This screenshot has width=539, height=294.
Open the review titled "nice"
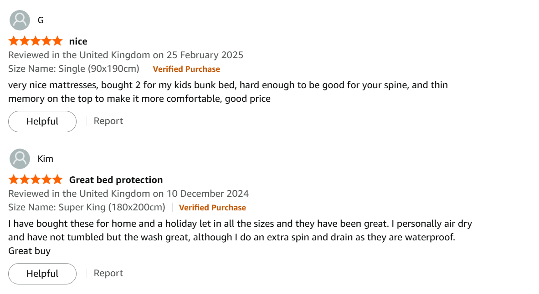78,41
